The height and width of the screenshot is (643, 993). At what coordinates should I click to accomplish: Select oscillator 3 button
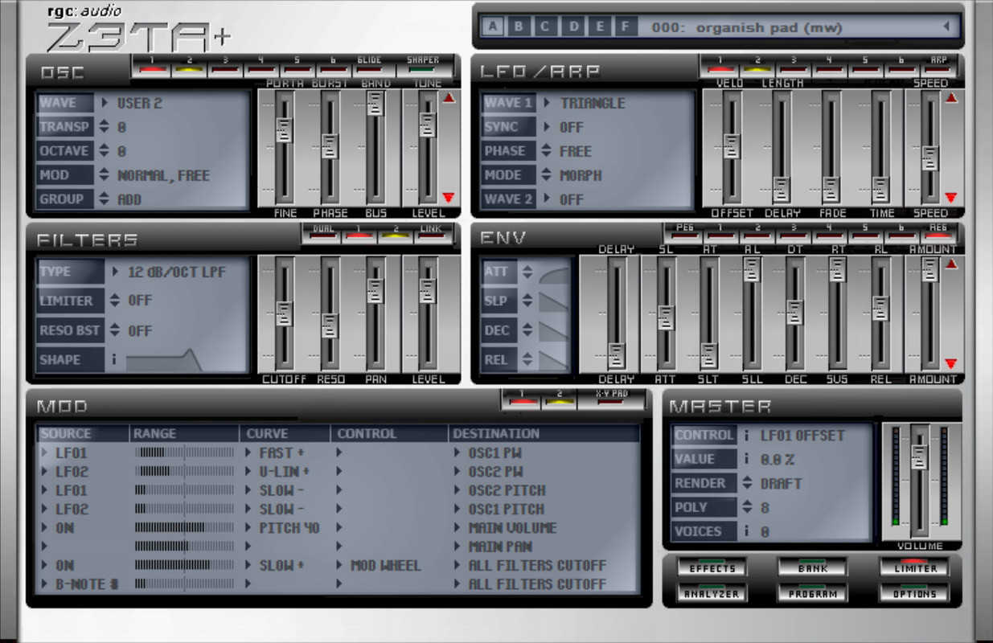click(226, 66)
